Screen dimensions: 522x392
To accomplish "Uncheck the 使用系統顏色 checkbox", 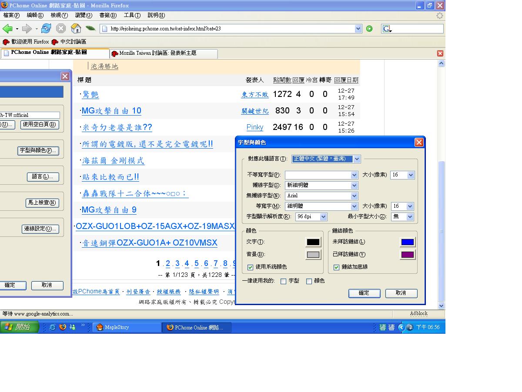I will 250,267.
